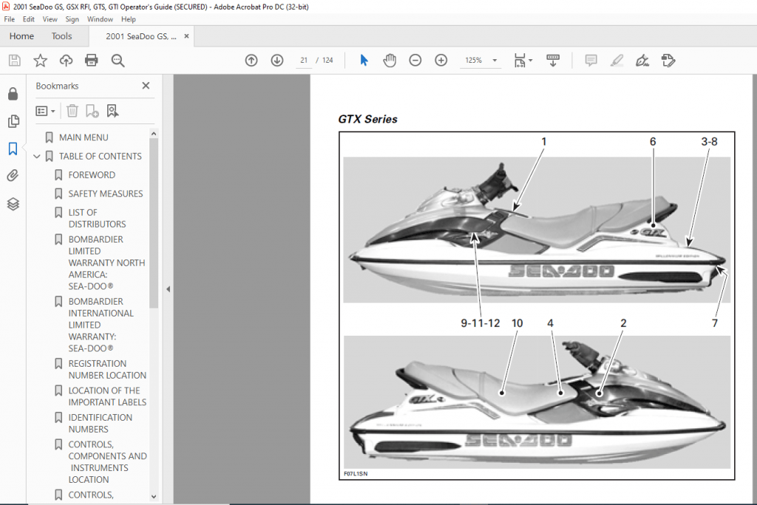Add a comment with the speech bubble

point(591,61)
